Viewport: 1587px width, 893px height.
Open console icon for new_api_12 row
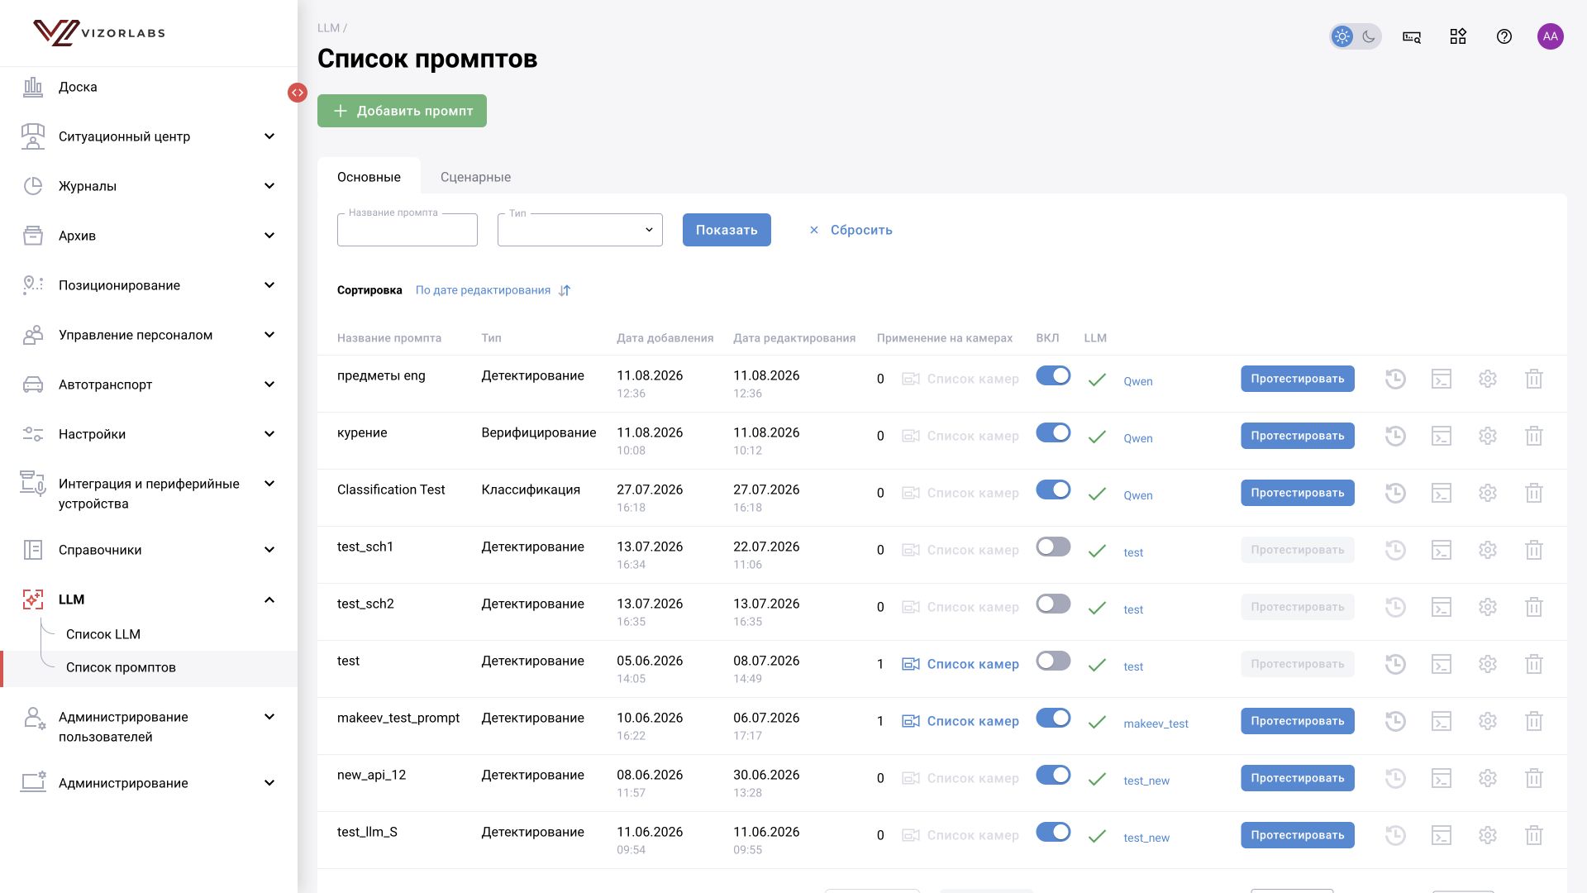tap(1442, 778)
